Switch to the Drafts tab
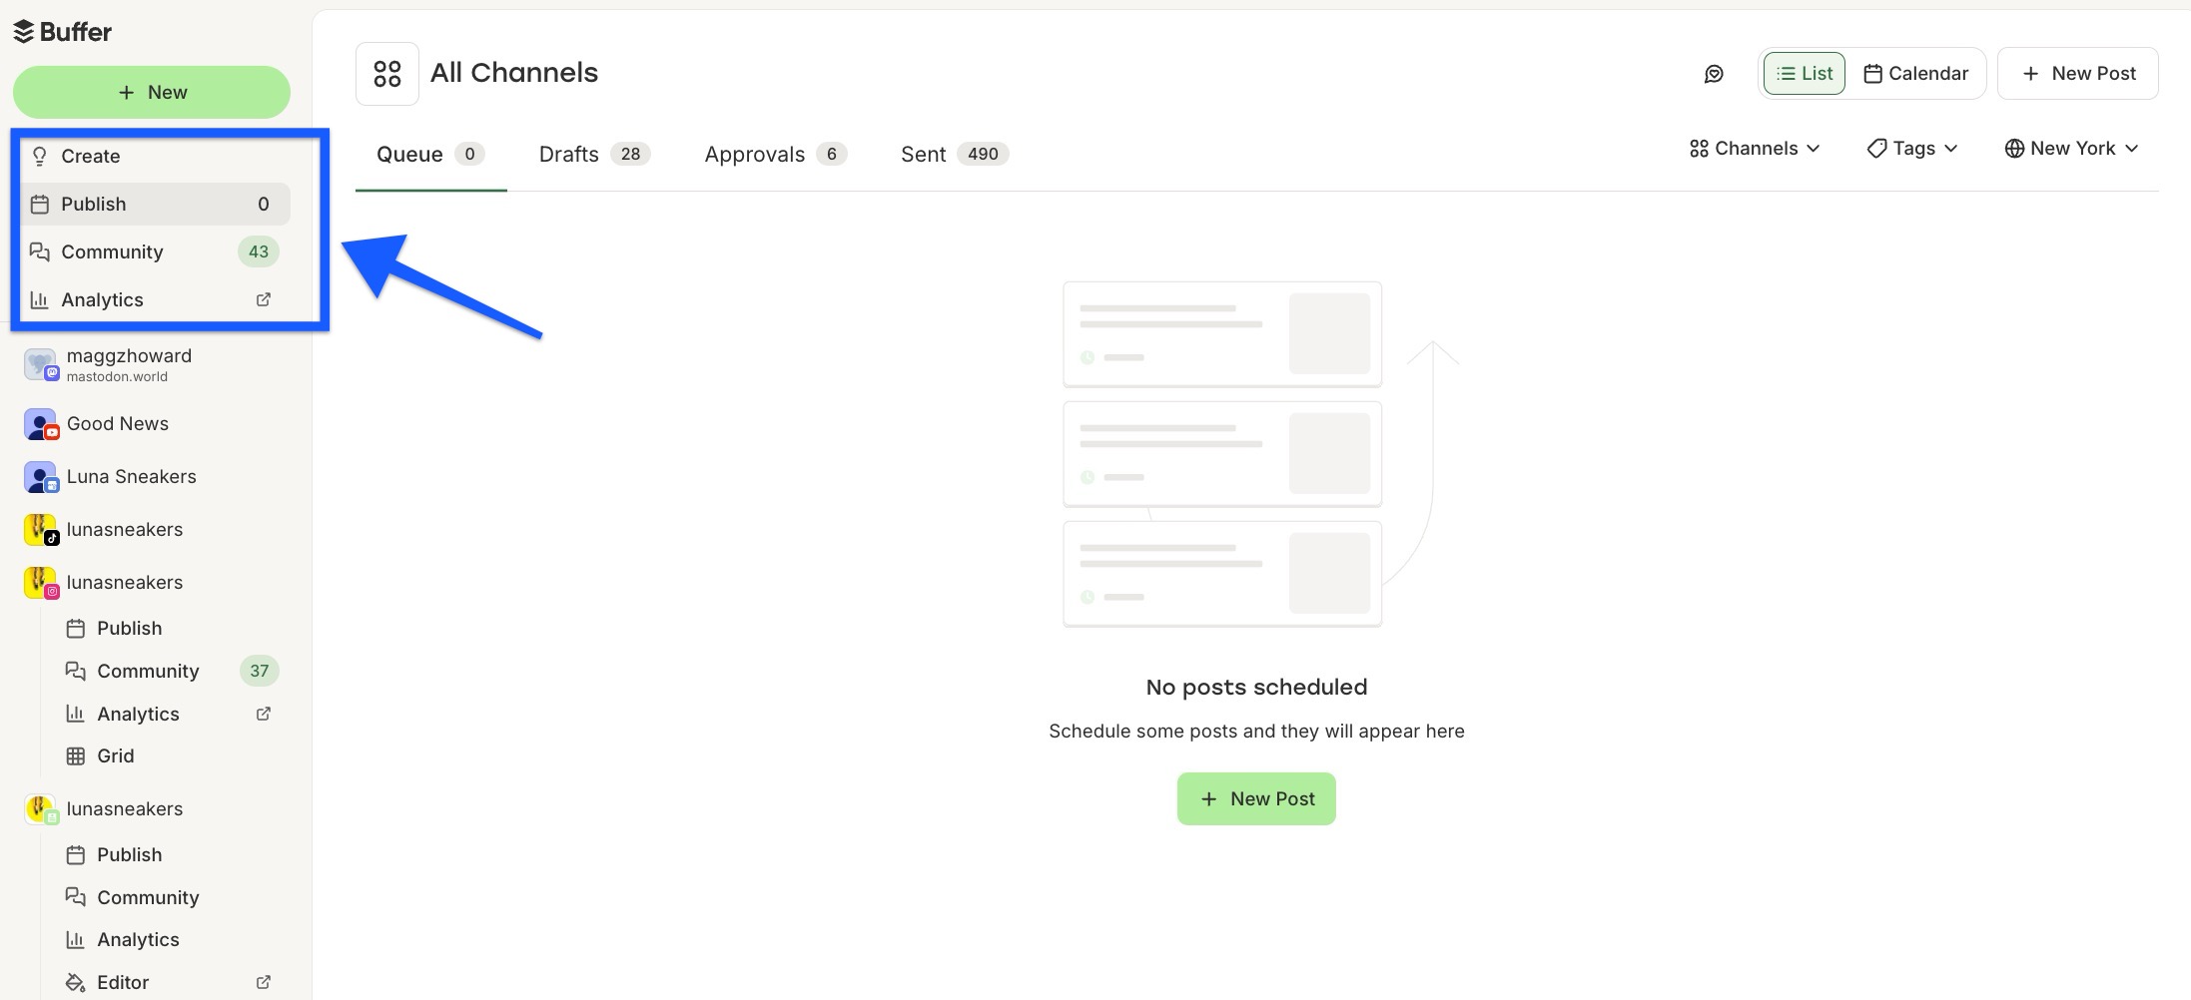 click(568, 154)
